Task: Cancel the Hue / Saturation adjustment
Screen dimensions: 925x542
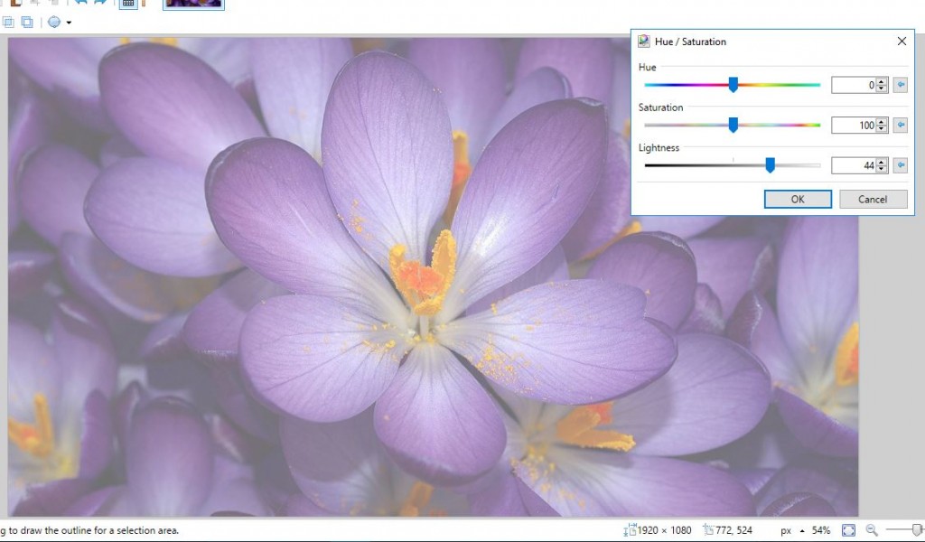Action: click(873, 200)
